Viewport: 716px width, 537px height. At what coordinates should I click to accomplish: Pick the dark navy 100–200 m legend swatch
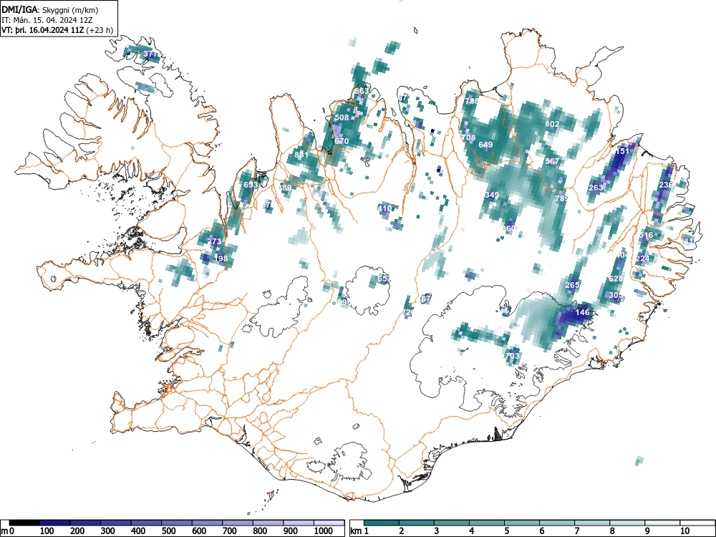[x=55, y=523]
